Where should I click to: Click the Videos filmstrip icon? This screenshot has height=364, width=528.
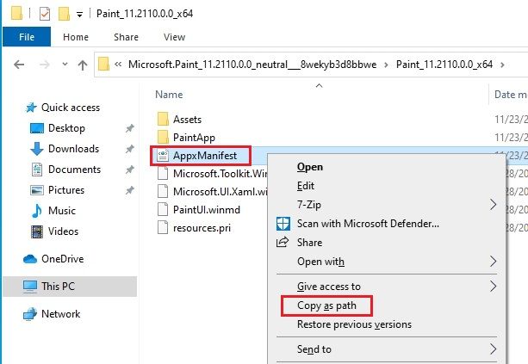pos(37,231)
